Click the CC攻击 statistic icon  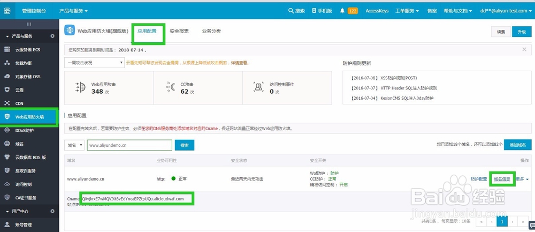pos(170,87)
